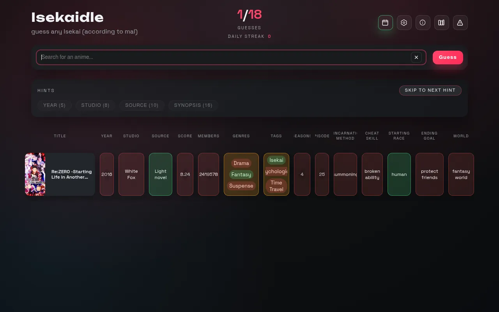This screenshot has width=499, height=312.
Task: Click the protect friends ending goal cell
Action: (x=430, y=174)
